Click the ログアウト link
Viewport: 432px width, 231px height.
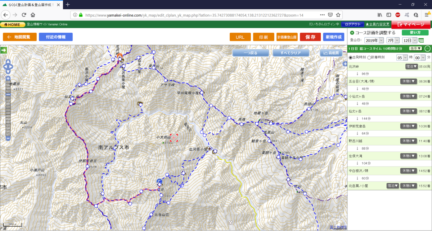(x=352, y=24)
